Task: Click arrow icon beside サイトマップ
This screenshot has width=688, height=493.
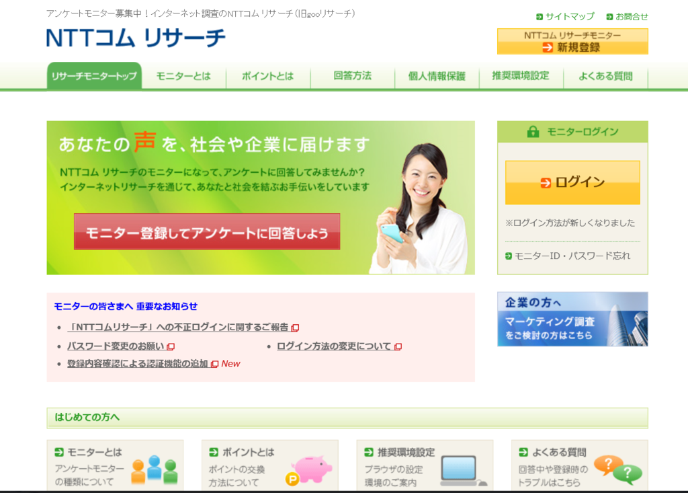Action: (540, 17)
